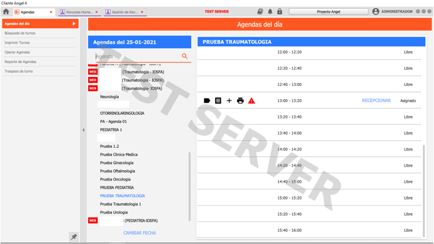The height and width of the screenshot is (244, 434).
Task: Switch to the Gestión de Rec... tab
Action: pyautogui.click(x=122, y=12)
